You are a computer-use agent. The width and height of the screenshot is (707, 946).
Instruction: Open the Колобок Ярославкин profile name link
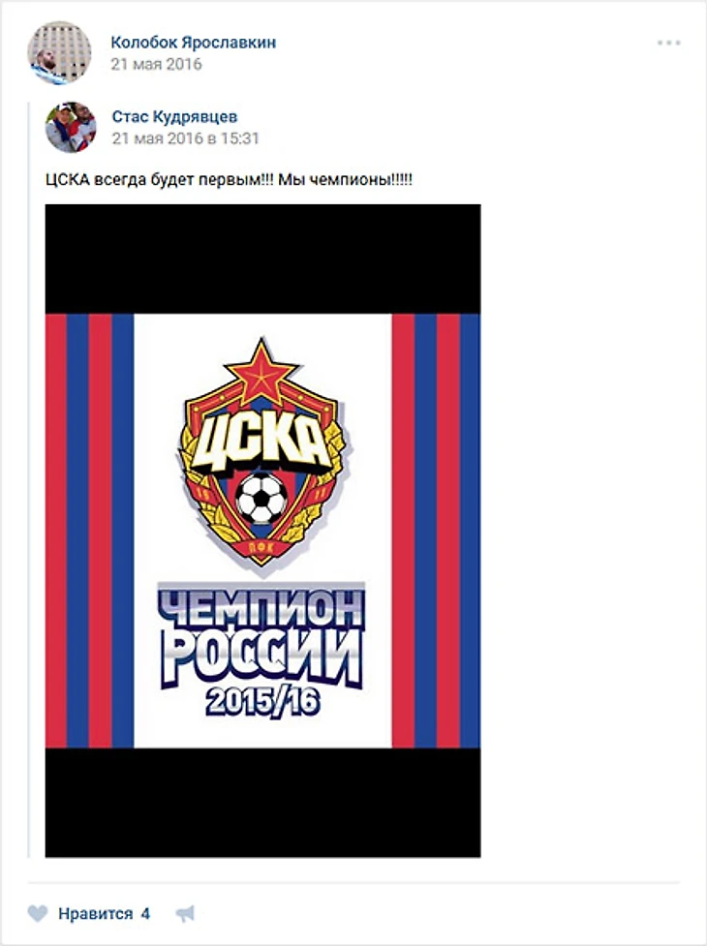pos(193,43)
